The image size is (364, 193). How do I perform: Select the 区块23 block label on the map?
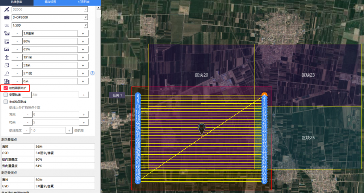tap(308, 75)
